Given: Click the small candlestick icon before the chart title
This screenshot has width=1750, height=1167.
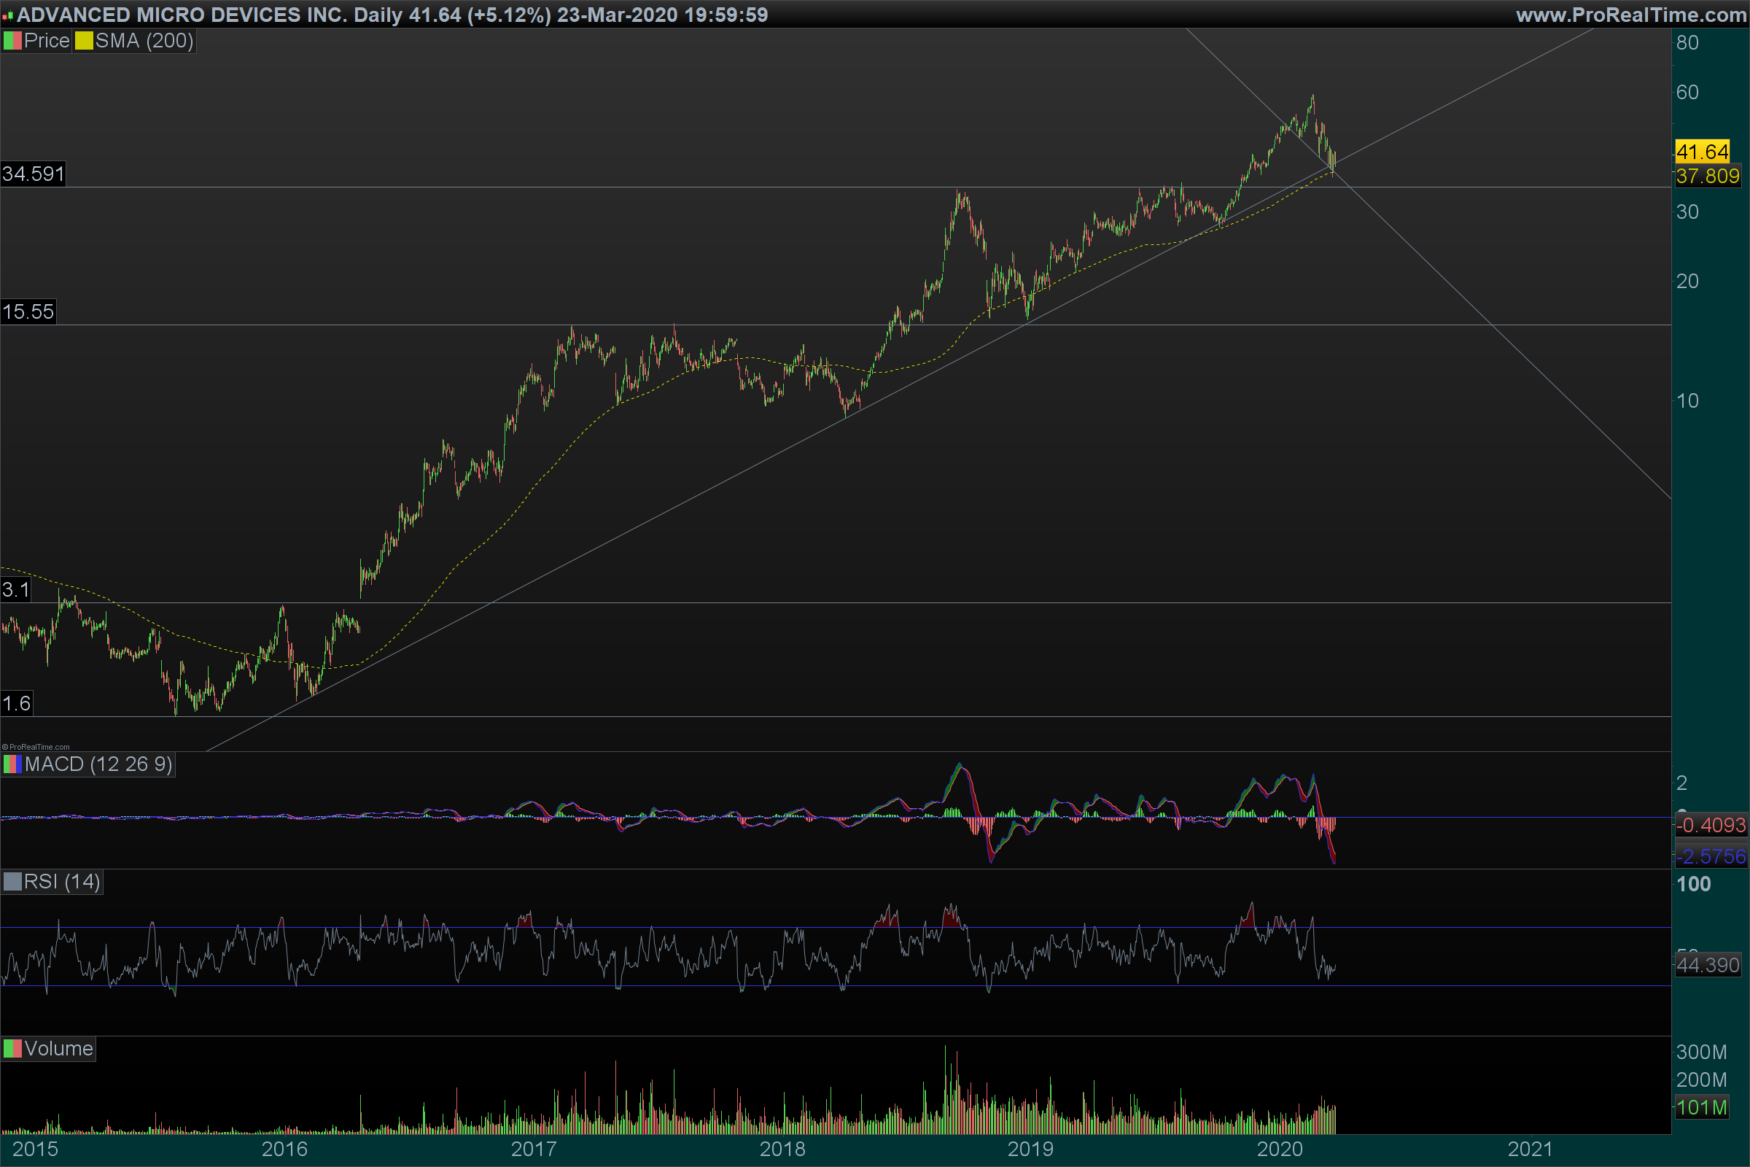Looking at the screenshot, I should tap(7, 15).
